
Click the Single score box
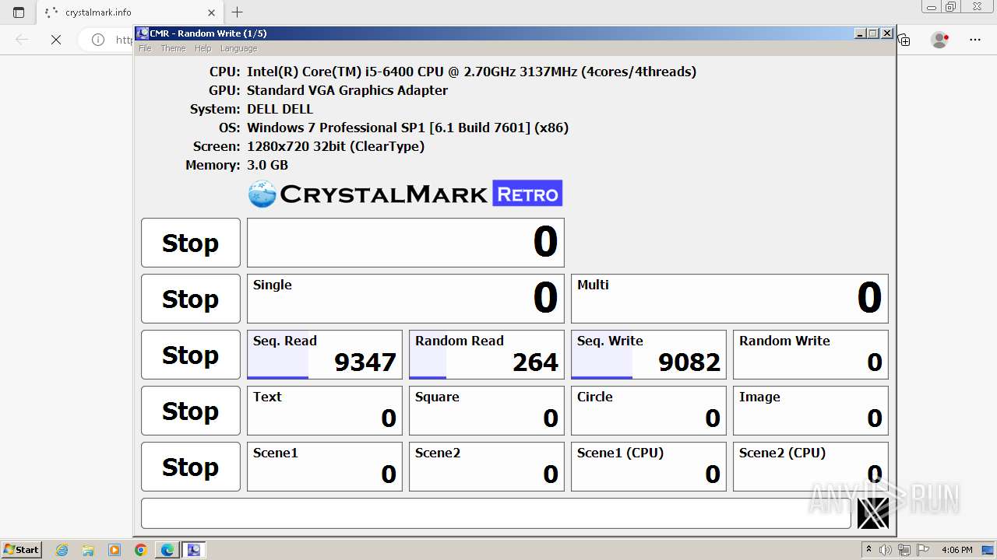[406, 299]
